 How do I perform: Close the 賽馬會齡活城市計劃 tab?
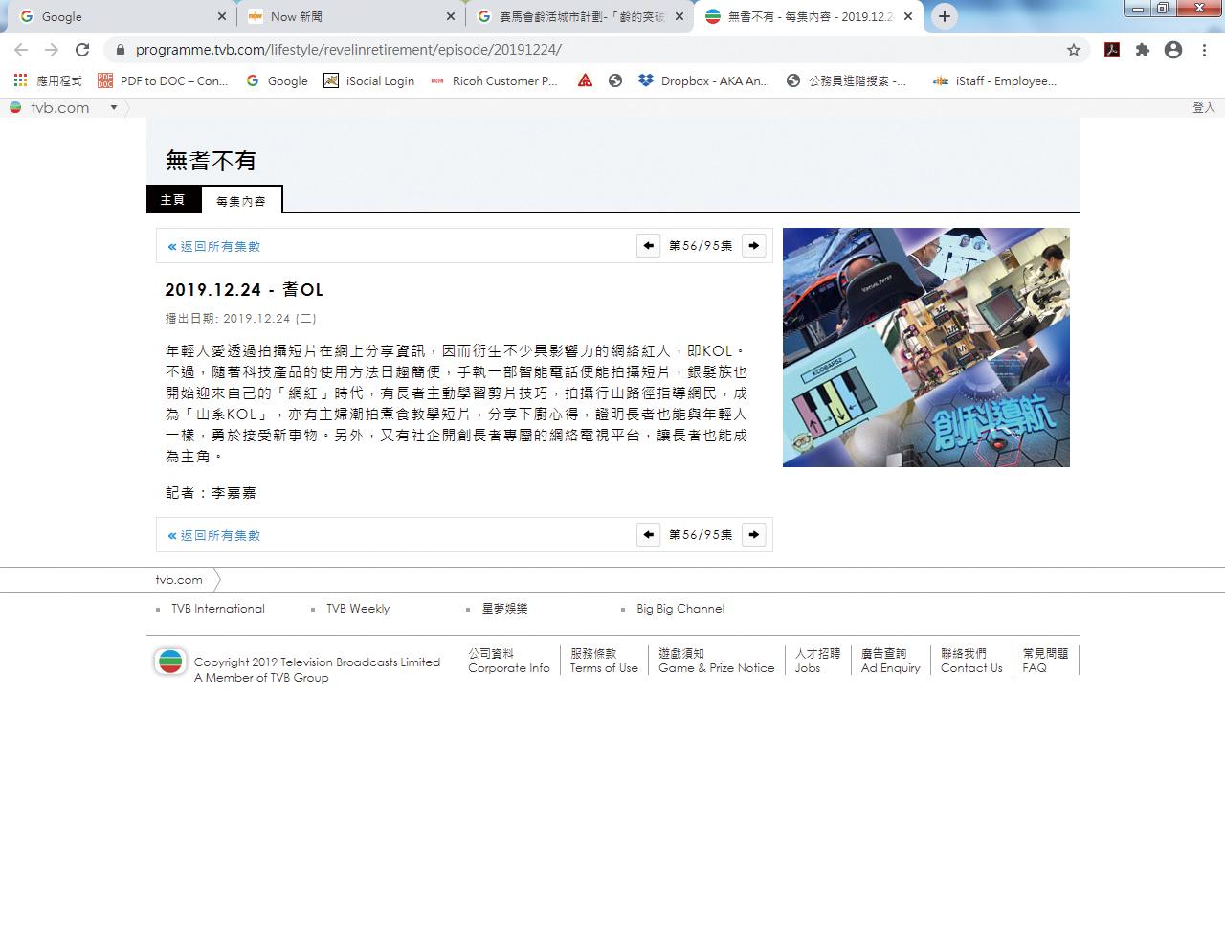pos(679,16)
